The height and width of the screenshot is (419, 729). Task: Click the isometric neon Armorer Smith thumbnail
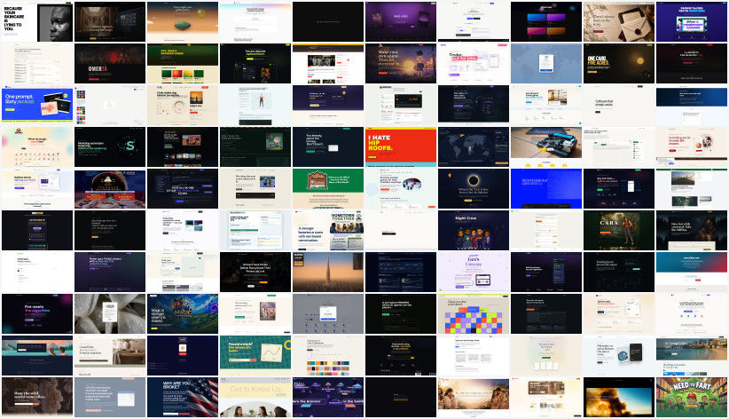[328, 397]
